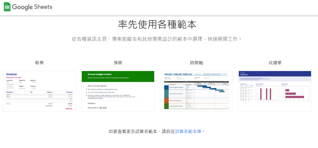Click the 帳單 label
This screenshot has width=318, height=148.
pos(39,63)
